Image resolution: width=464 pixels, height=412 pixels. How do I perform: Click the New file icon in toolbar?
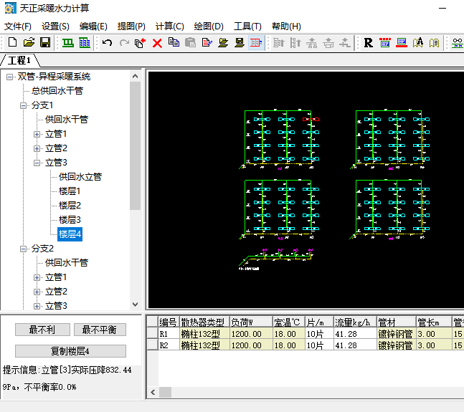click(x=12, y=43)
